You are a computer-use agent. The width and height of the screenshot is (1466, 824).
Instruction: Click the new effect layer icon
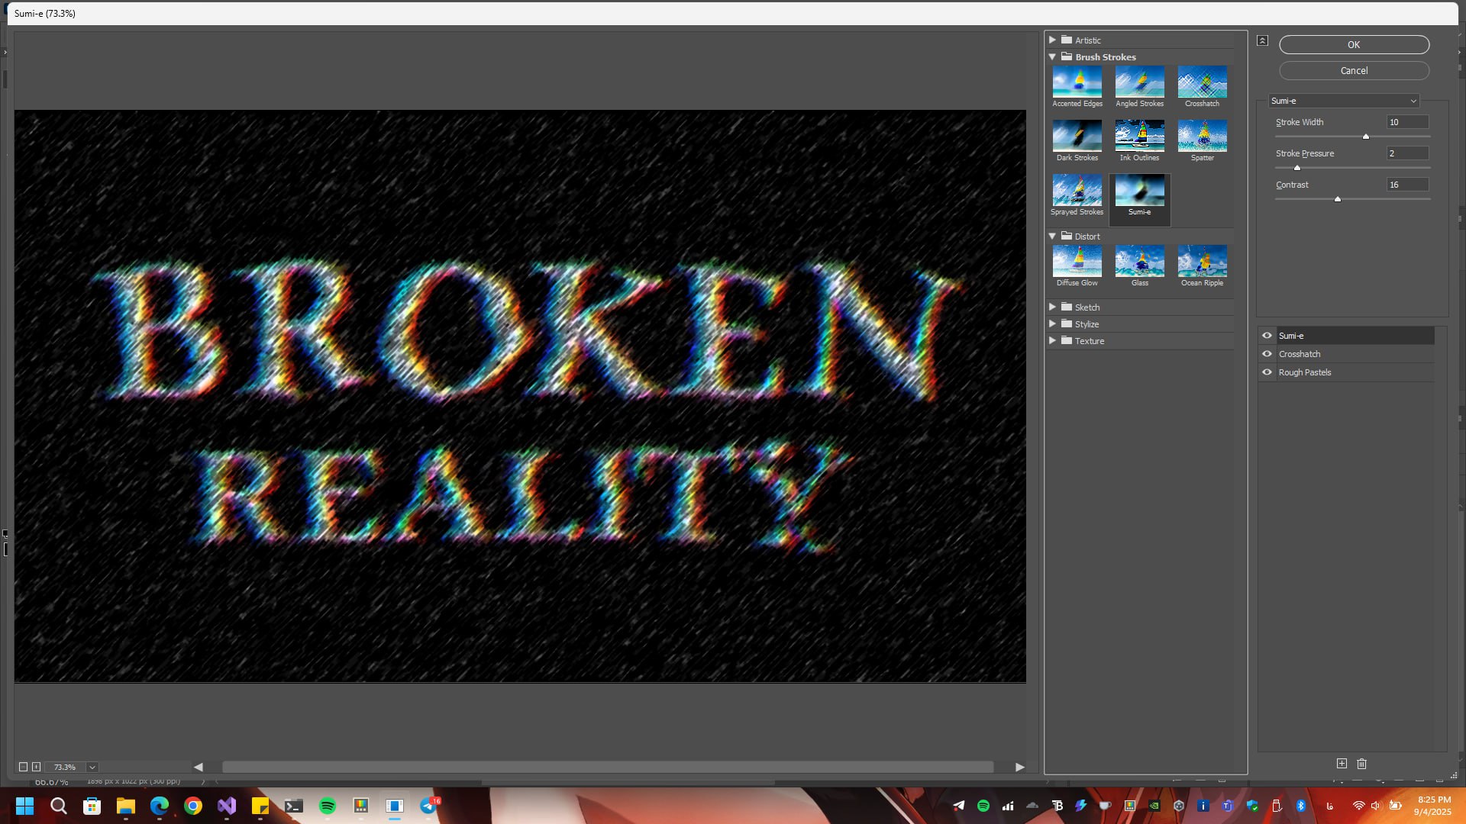(x=1342, y=763)
